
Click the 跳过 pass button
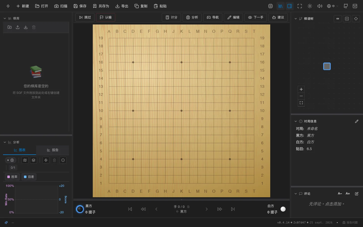tap(85, 17)
